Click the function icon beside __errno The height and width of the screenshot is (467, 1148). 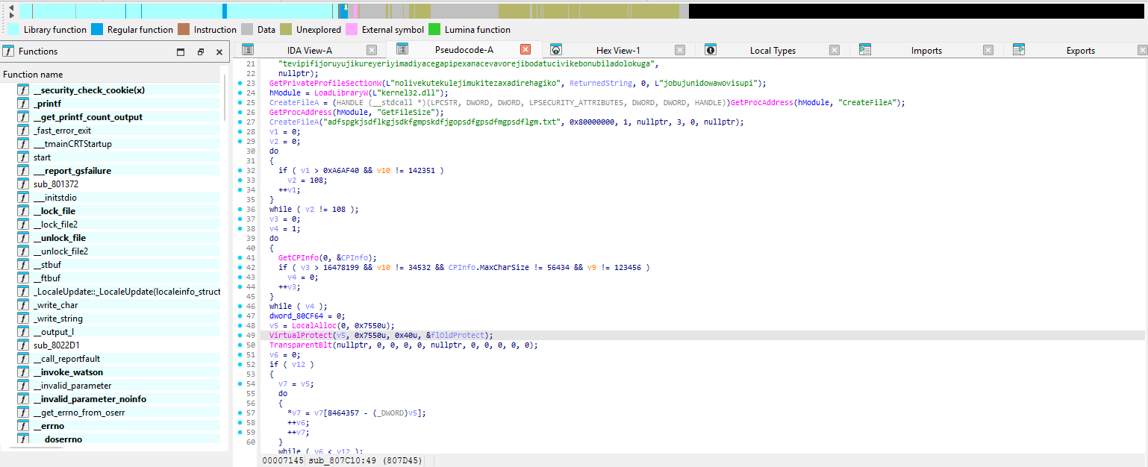coord(23,426)
